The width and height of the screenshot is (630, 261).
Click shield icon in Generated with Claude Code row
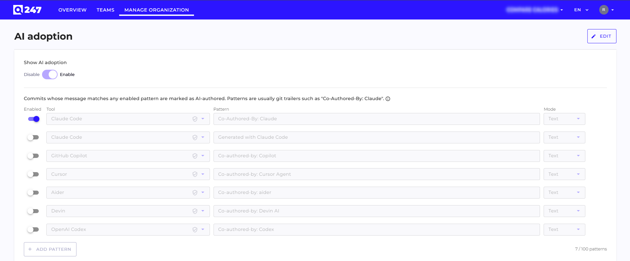(x=195, y=137)
